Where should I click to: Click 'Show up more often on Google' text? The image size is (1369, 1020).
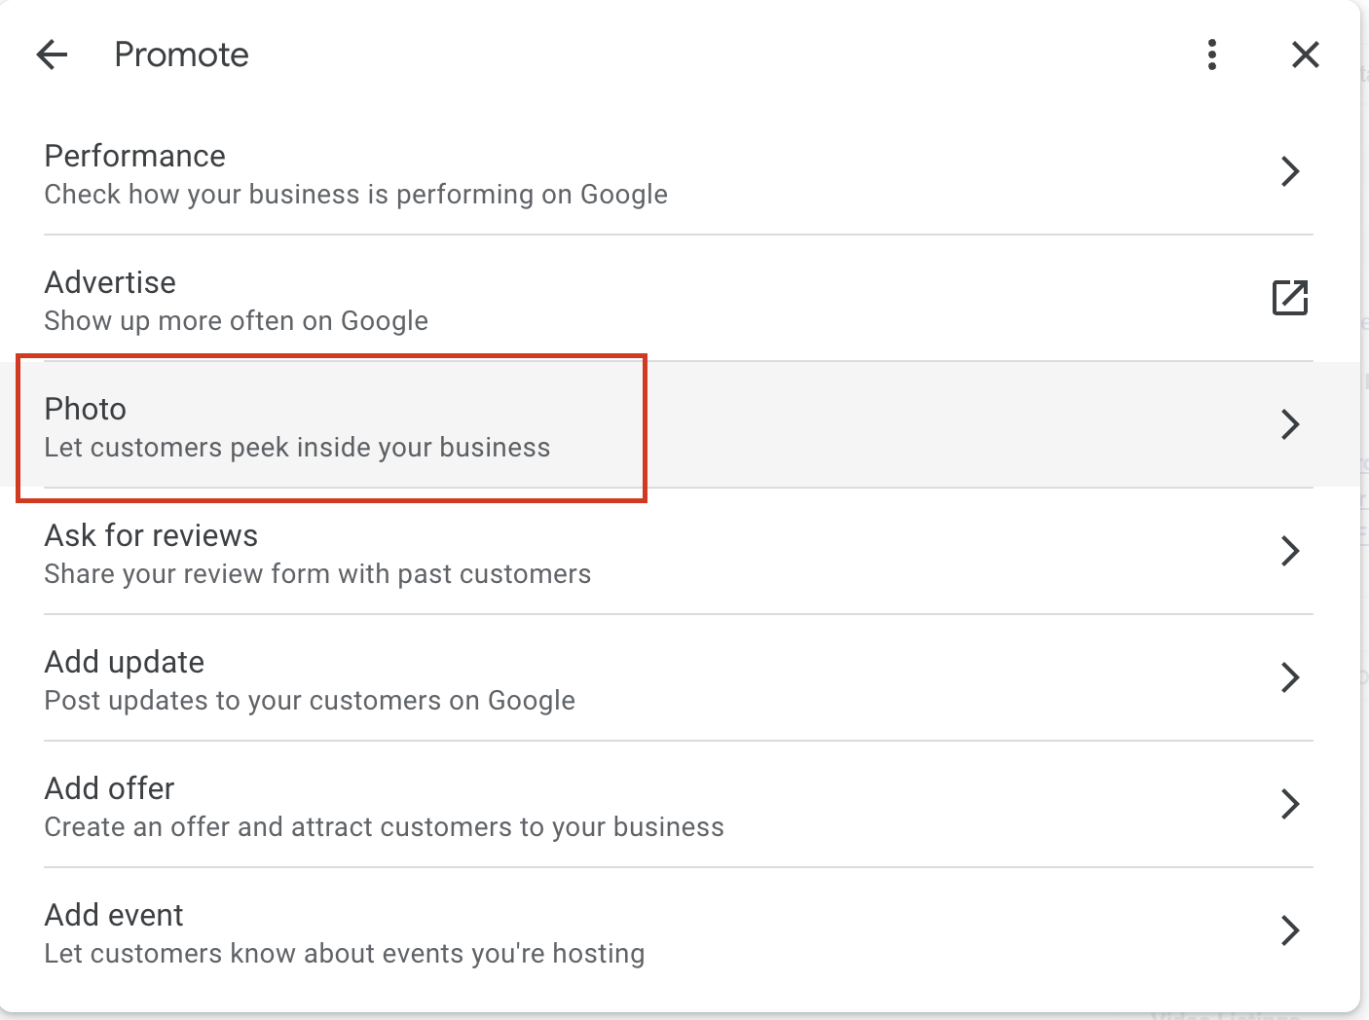click(237, 321)
